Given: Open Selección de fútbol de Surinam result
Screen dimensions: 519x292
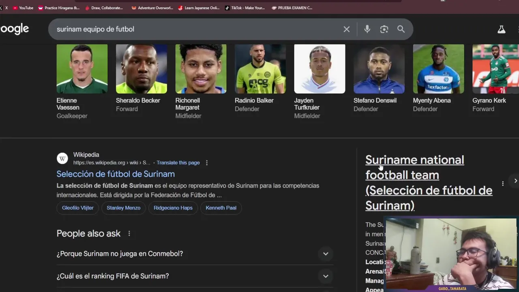Looking at the screenshot, I should tap(116, 174).
